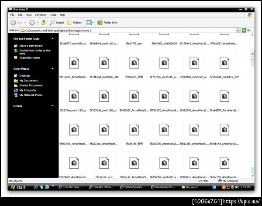262x206 pixels.
Task: Open the View menu
Action: (29, 15)
